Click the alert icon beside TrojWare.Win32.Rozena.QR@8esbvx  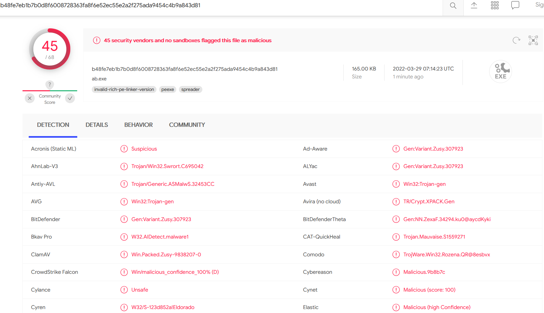point(396,255)
